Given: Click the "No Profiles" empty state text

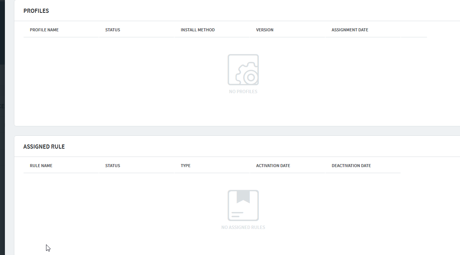Looking at the screenshot, I should [x=243, y=92].
